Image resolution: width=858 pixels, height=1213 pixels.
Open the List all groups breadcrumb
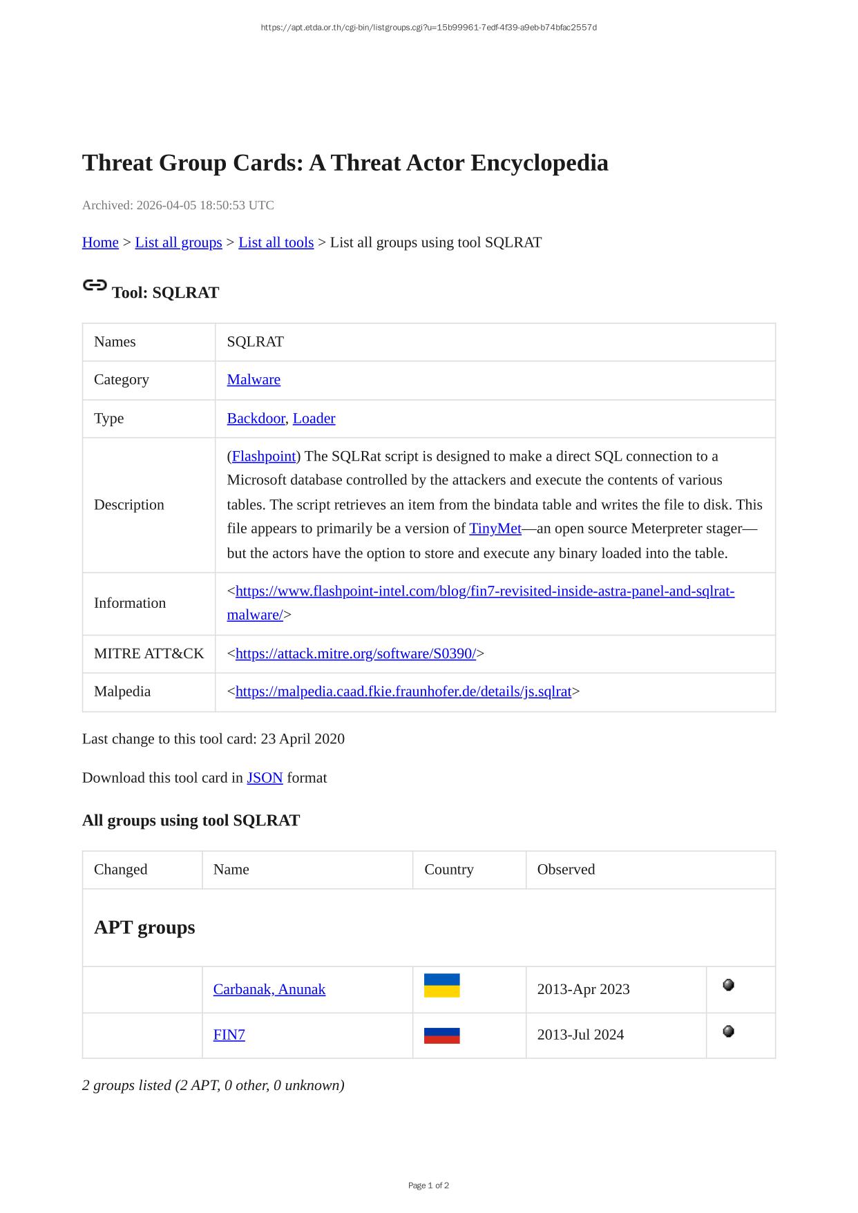(x=178, y=242)
